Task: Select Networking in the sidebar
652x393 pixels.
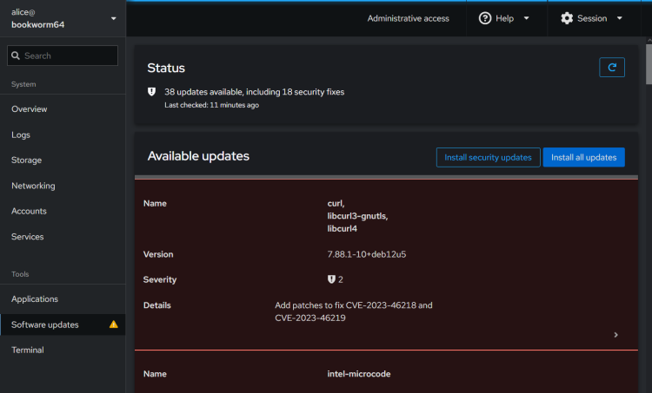Action: [x=63, y=186]
